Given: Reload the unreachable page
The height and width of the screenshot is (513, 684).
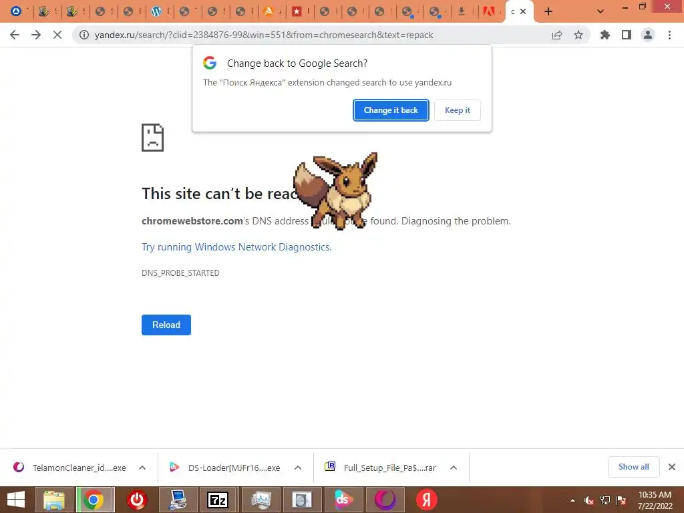Looking at the screenshot, I should [166, 325].
